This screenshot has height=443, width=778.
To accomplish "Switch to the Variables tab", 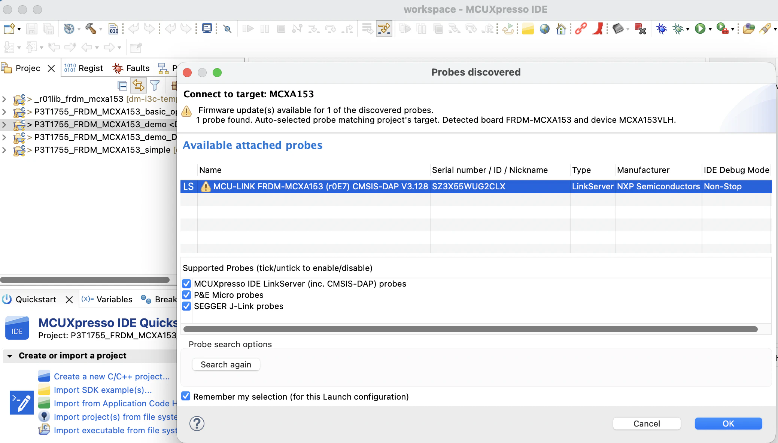I will tap(107, 299).
